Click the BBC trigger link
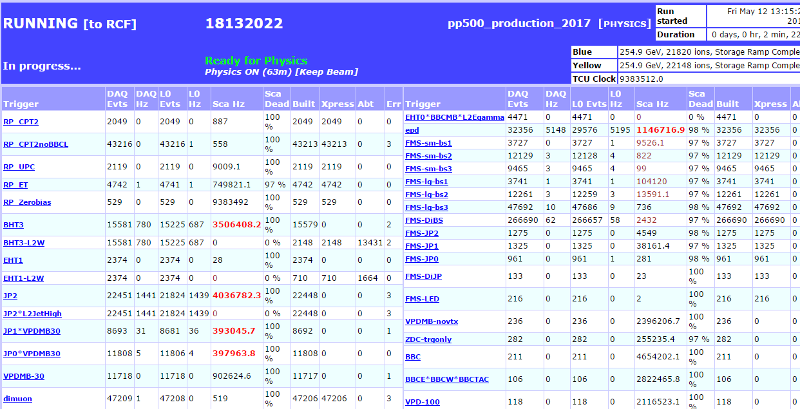The image size is (800, 409). (413, 357)
